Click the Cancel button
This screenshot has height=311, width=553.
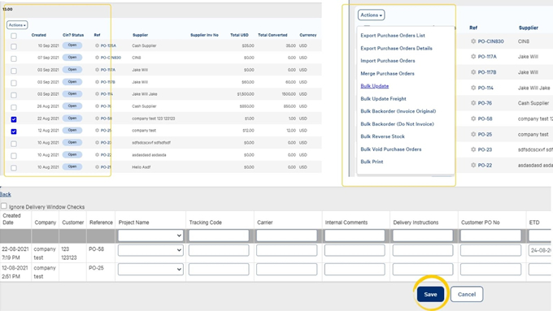click(x=467, y=295)
